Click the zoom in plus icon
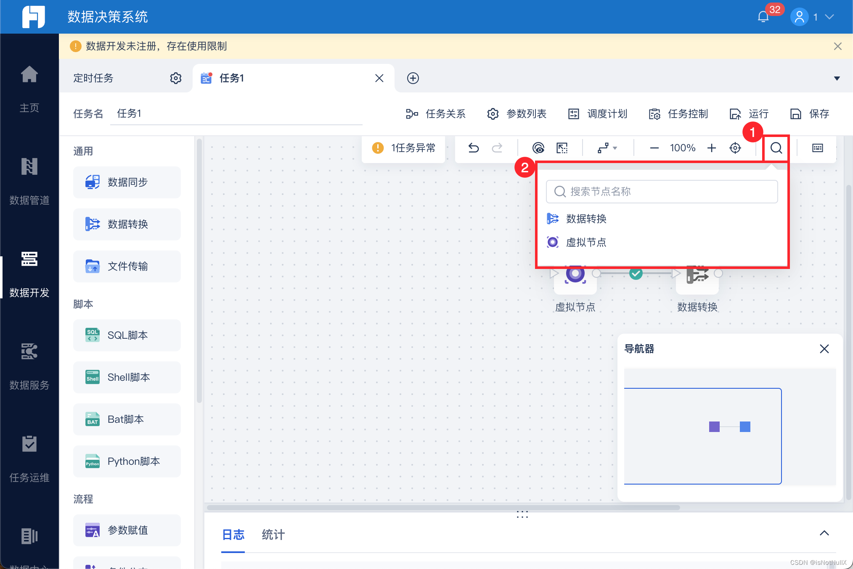 [712, 148]
